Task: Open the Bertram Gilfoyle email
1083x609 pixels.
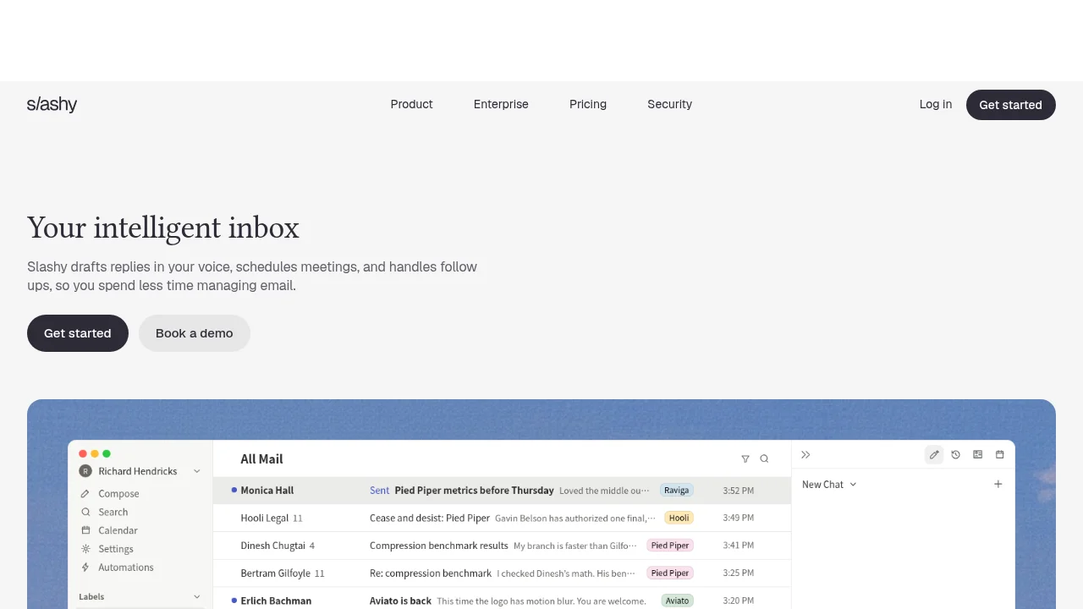Action: [x=502, y=573]
